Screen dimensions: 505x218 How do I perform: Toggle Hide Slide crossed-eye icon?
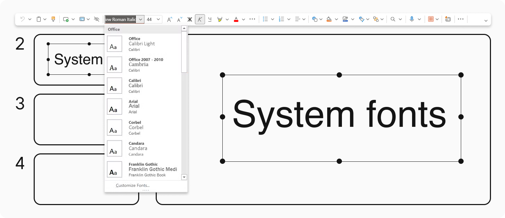tap(97, 19)
